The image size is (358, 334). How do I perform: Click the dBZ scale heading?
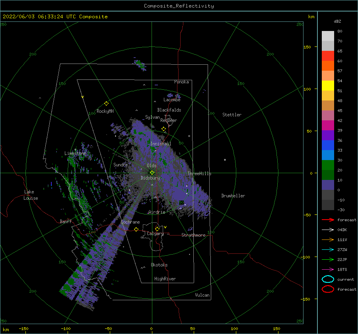[x=337, y=21]
